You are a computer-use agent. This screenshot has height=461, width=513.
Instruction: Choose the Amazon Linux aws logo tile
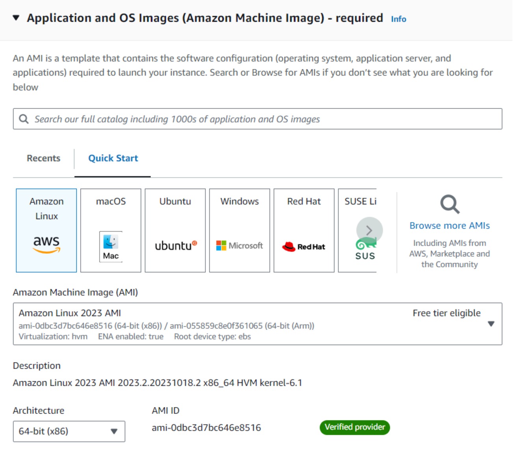(x=46, y=230)
